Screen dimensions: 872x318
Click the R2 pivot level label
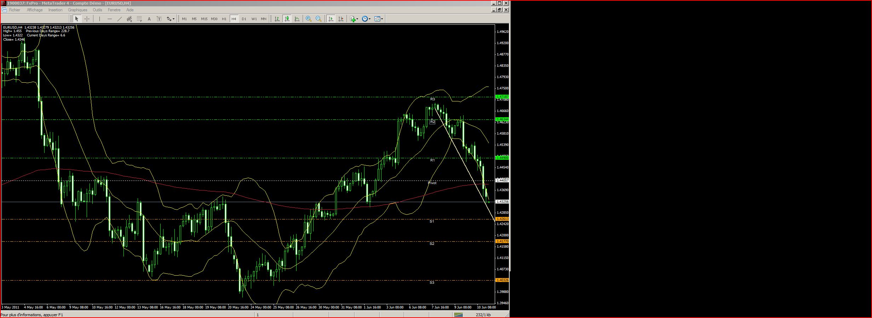[x=432, y=122]
